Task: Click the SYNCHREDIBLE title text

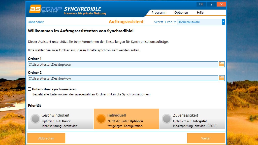Action: point(83,9)
